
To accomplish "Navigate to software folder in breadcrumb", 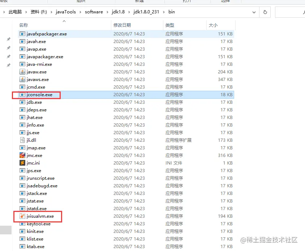I will click(94, 12).
